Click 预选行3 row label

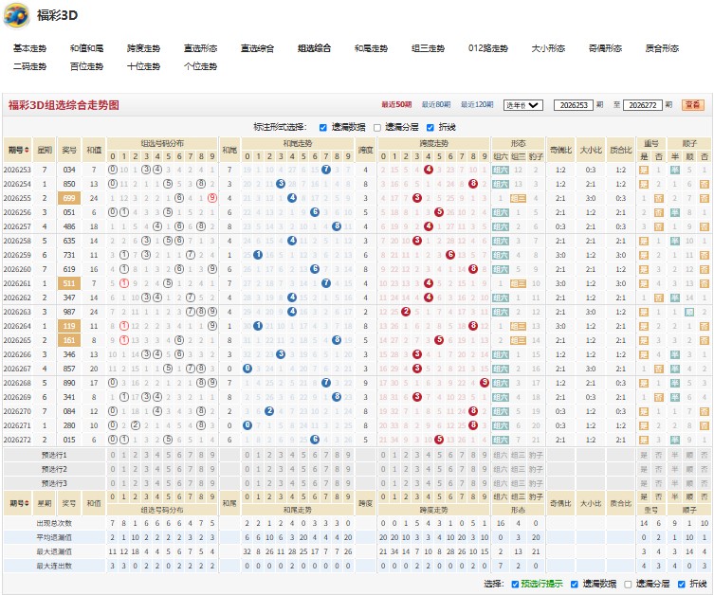(54, 483)
